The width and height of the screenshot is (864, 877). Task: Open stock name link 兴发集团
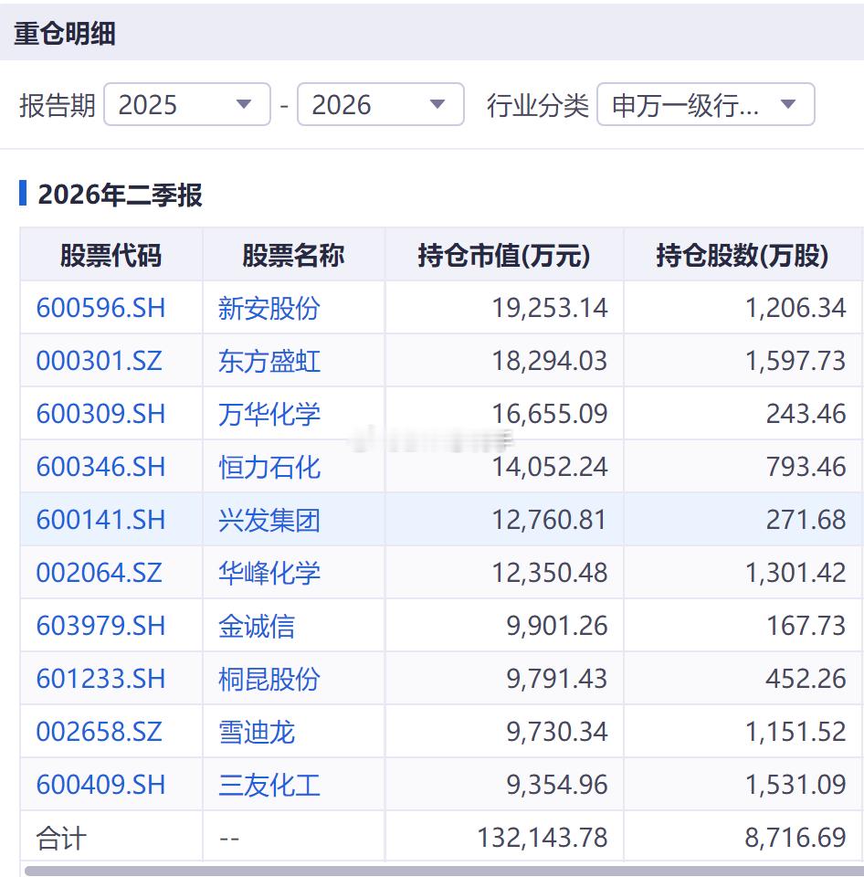(x=269, y=520)
